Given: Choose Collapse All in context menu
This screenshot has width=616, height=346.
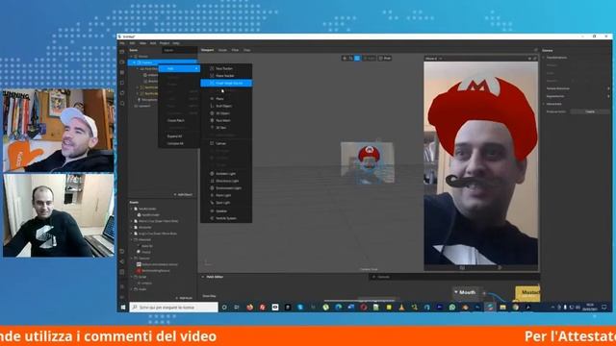Looking at the screenshot, I should tap(179, 143).
